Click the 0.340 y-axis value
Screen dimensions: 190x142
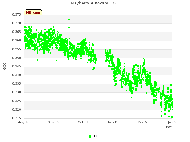(17, 75)
